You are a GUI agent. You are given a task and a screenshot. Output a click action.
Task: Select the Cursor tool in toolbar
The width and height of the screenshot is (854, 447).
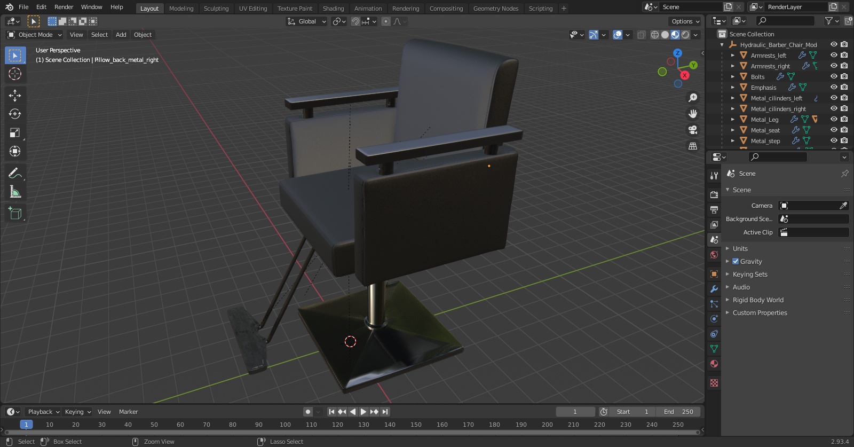[15, 74]
